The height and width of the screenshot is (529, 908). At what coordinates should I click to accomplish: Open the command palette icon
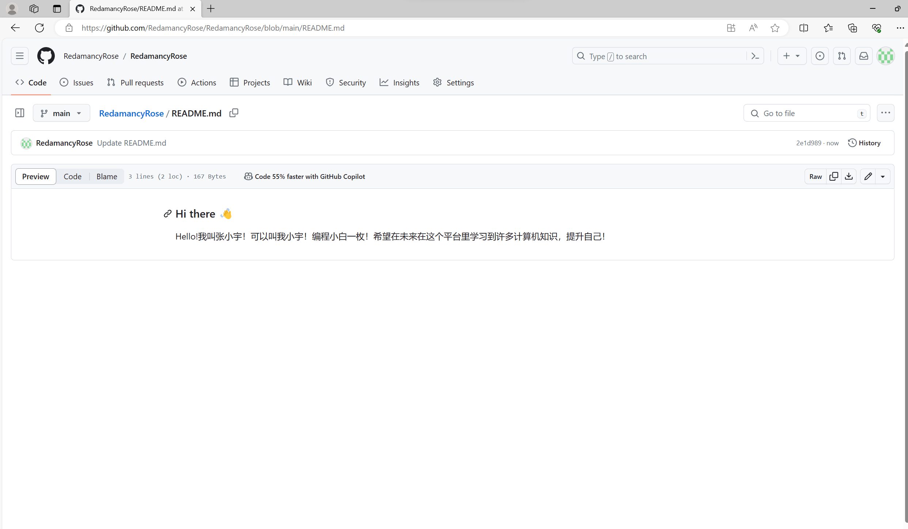tap(755, 56)
